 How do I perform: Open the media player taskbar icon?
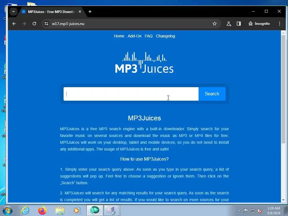tap(76, 210)
